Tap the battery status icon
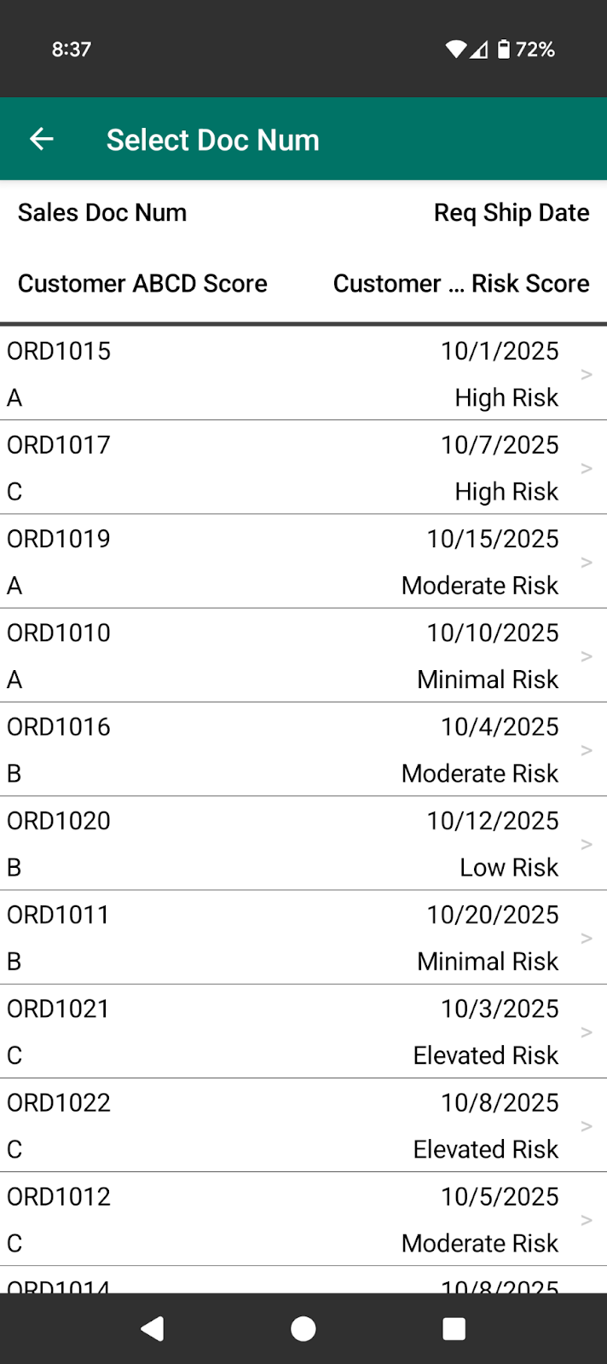Image resolution: width=607 pixels, height=1364 pixels. pos(504,49)
